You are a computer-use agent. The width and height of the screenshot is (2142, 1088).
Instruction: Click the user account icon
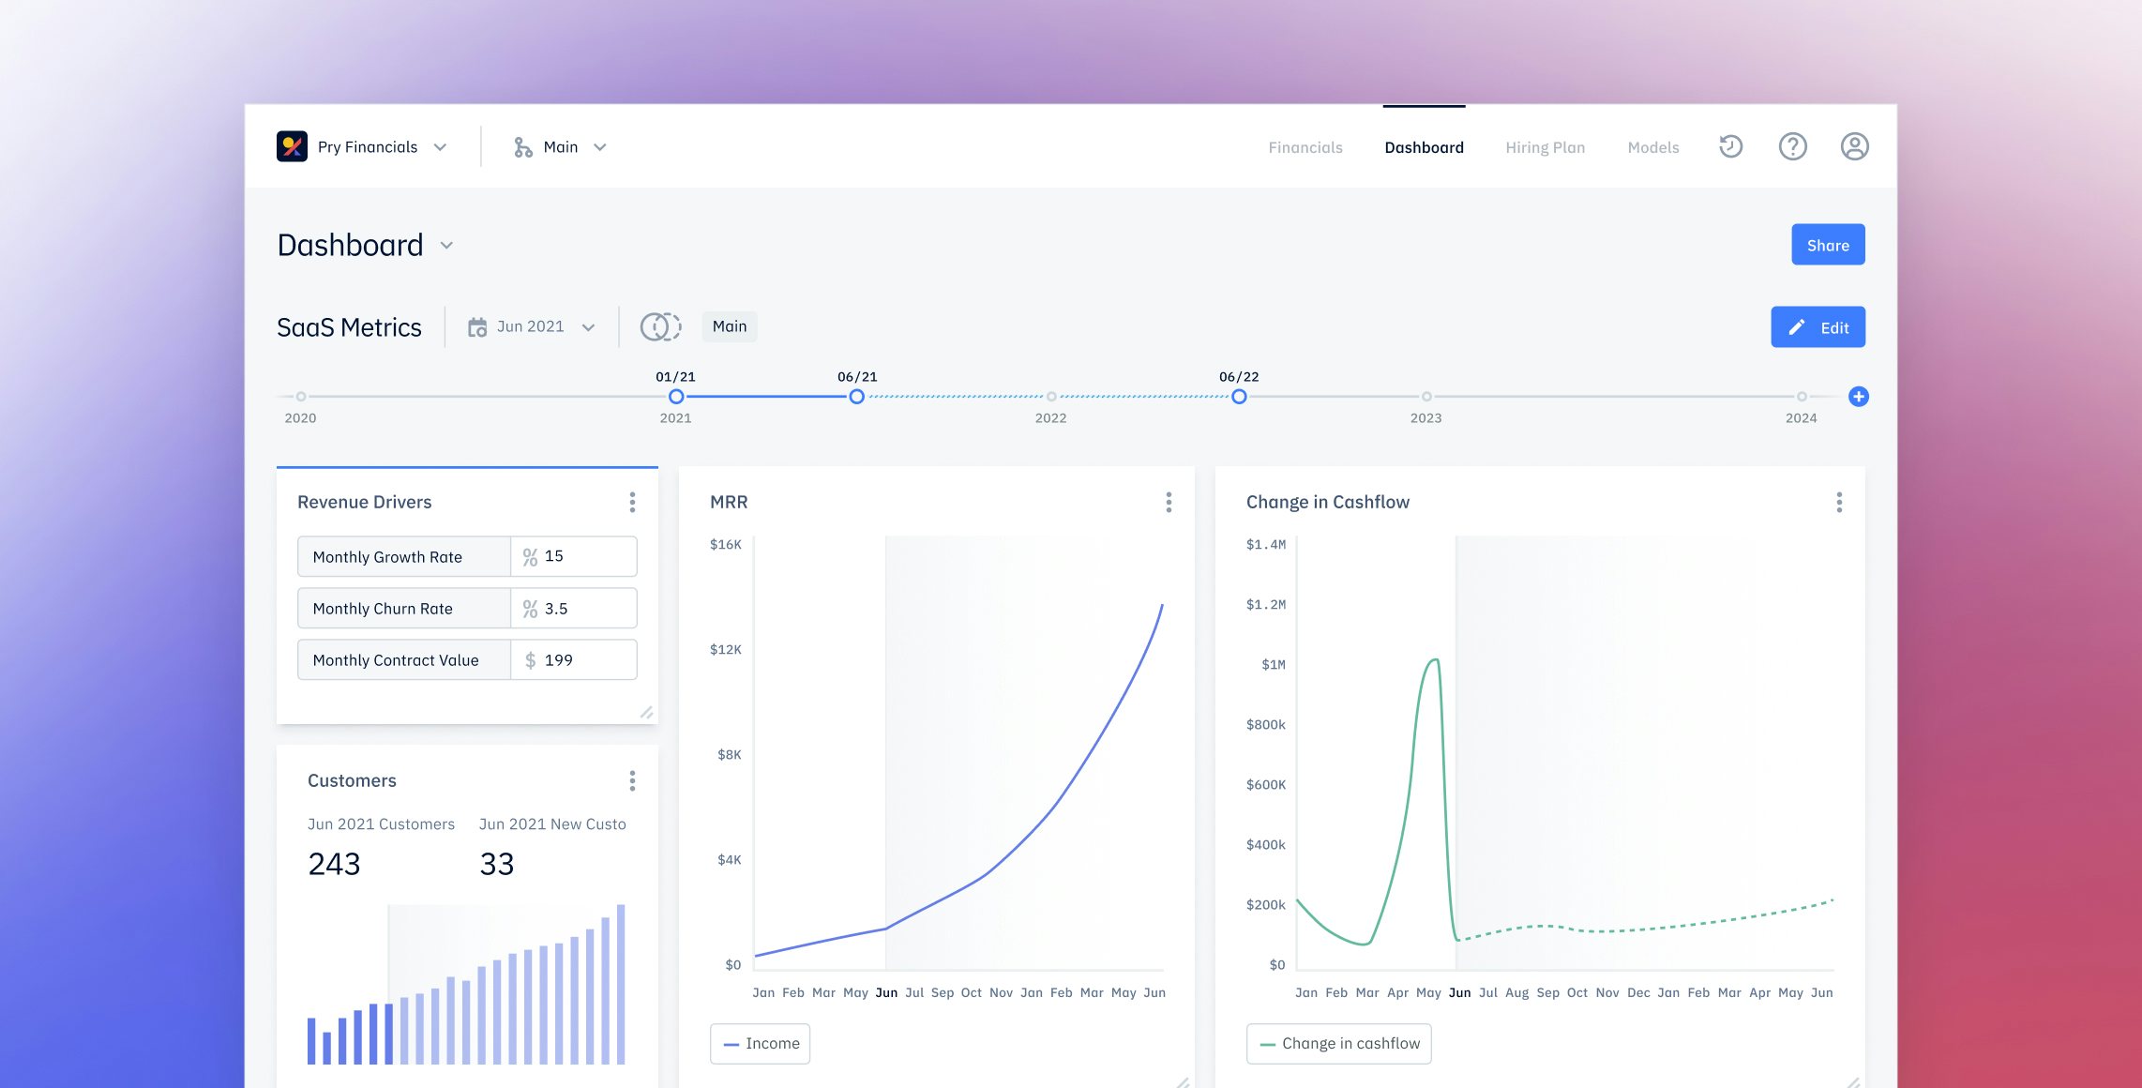1854,146
